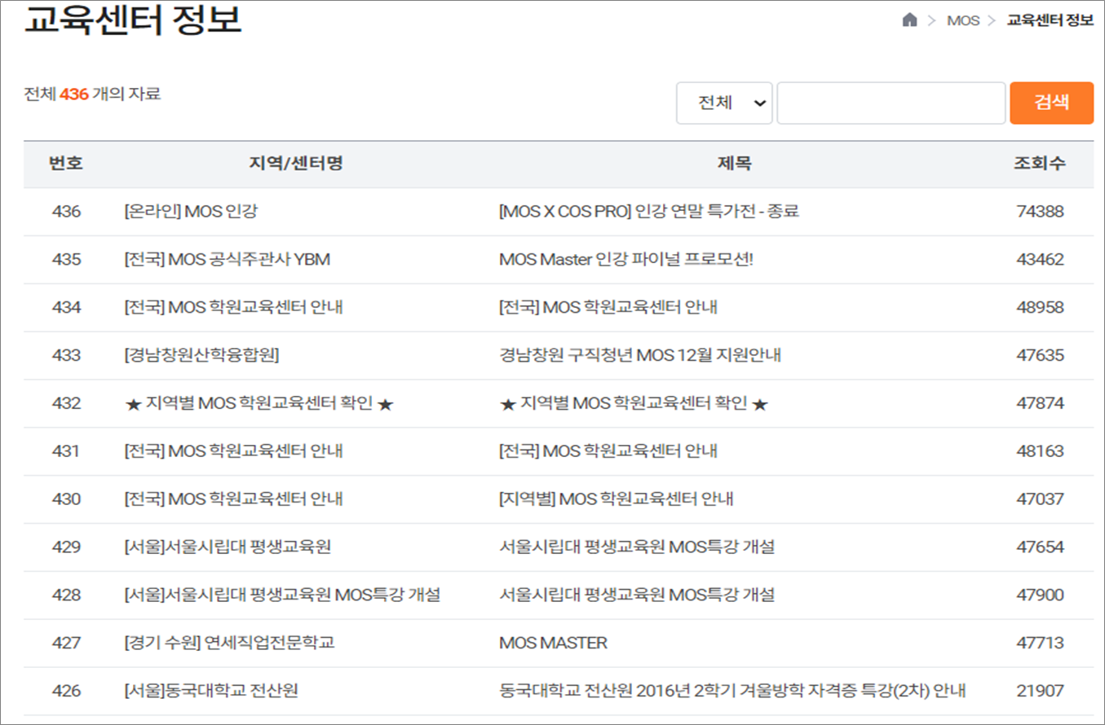Open the 전체 search filter dropdown

pos(724,103)
